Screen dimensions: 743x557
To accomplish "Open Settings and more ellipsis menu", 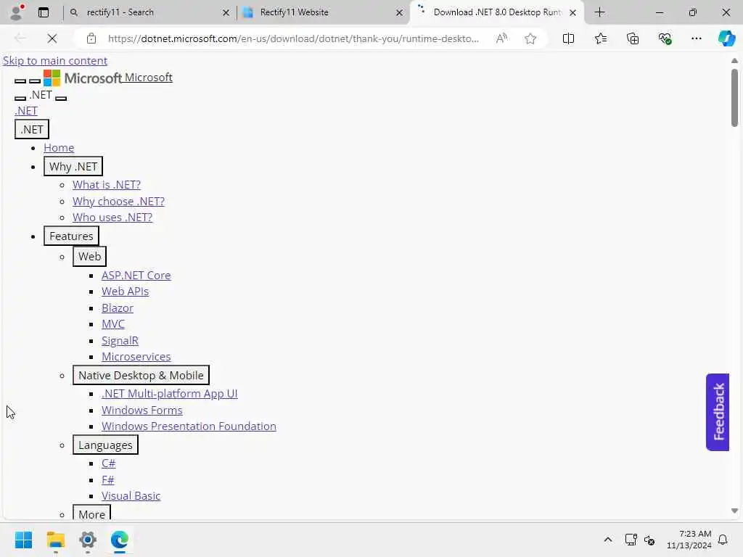I will [696, 38].
